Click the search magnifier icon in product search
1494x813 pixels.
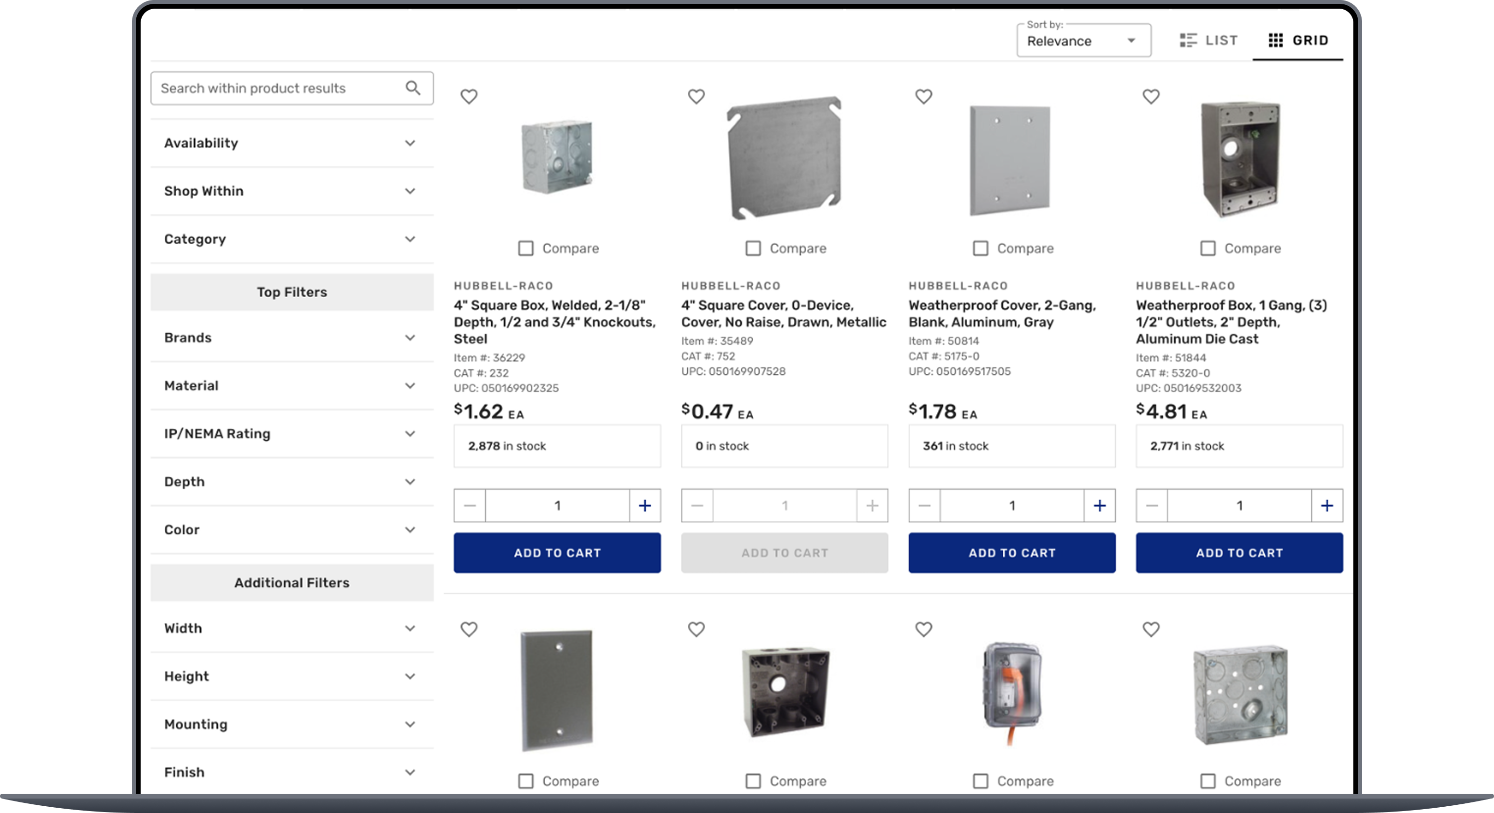point(413,88)
